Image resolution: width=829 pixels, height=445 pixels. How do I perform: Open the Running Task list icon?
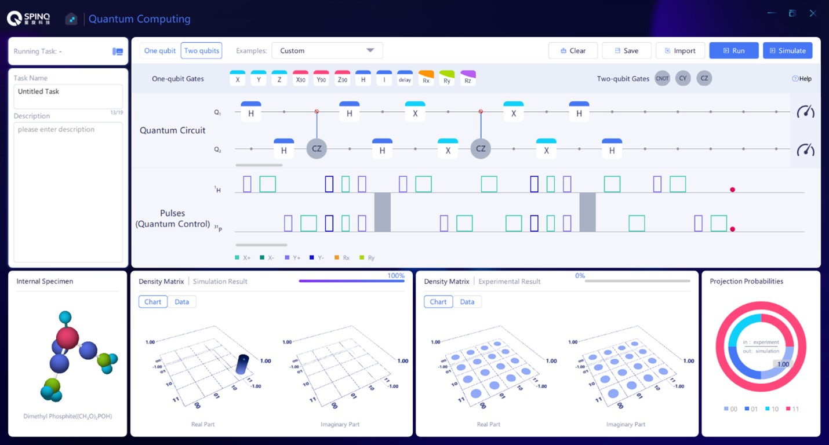coord(118,51)
